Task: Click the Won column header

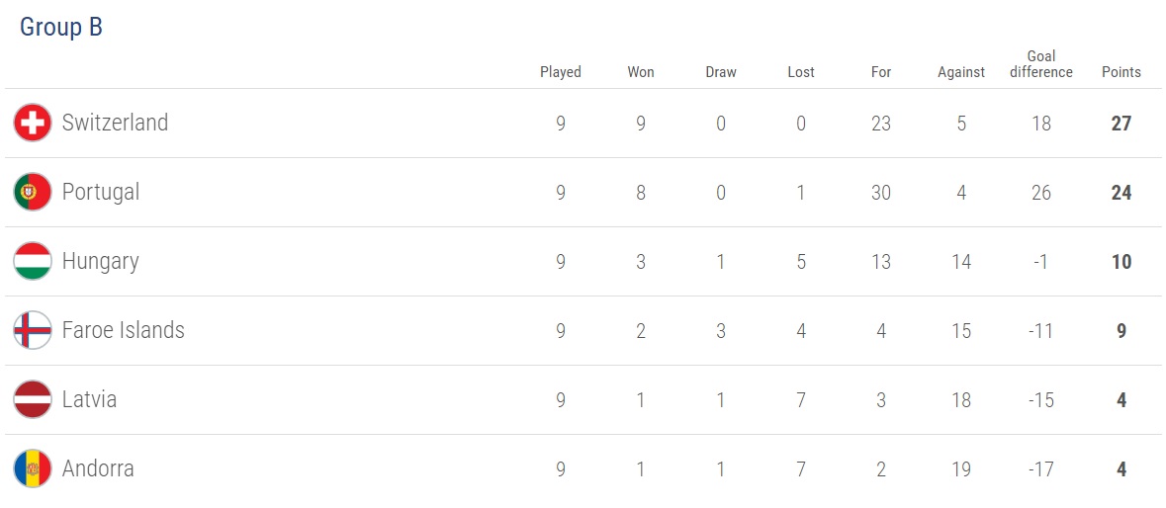Action: click(641, 72)
